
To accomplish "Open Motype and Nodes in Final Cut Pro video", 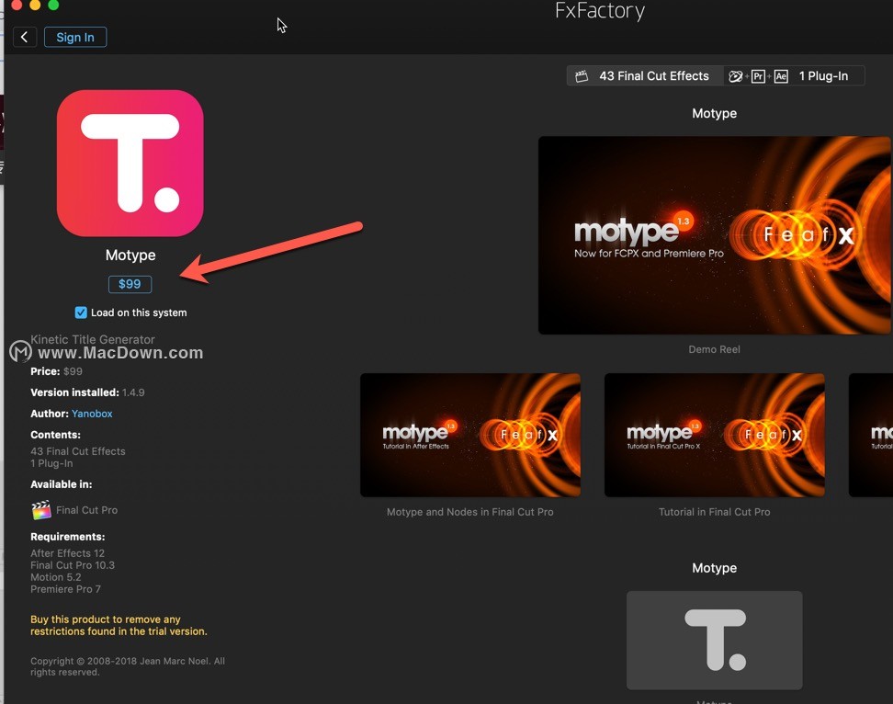I will point(470,435).
